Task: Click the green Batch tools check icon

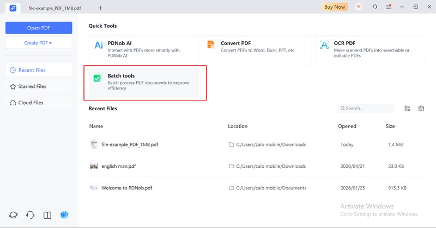Action: click(98, 78)
